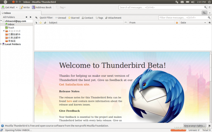
Task: Click the thread column header icon
Action: click(x=36, y=23)
